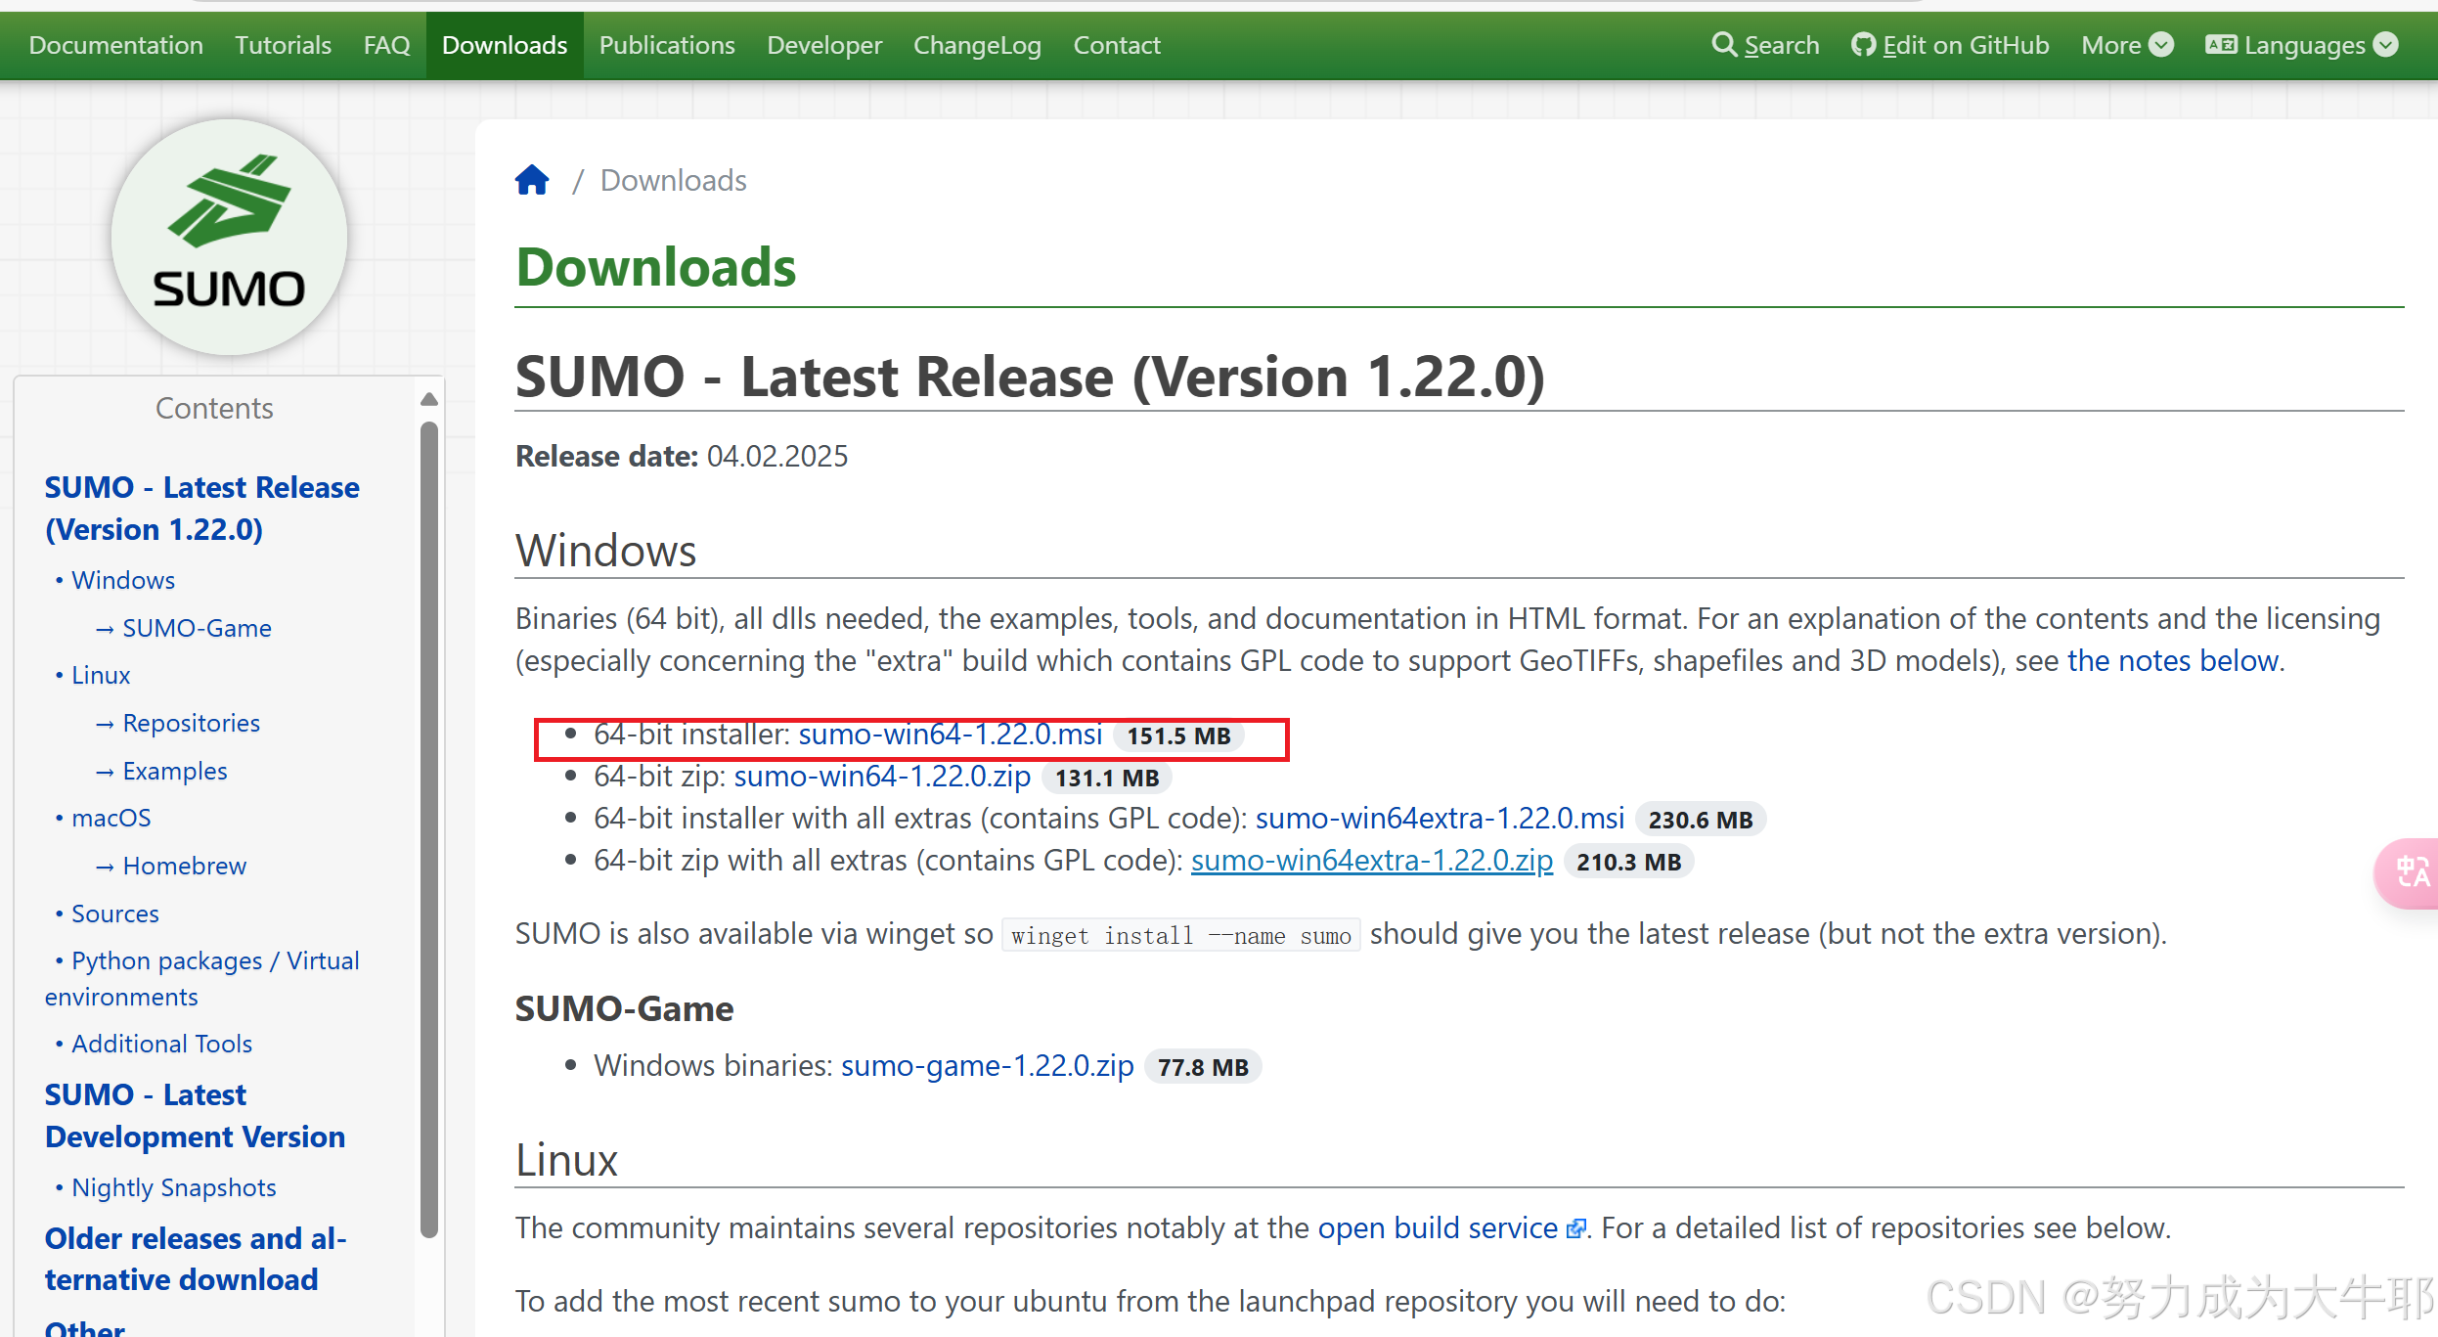This screenshot has width=2438, height=1337.
Task: Expand the Languages dropdown chevron
Action: click(x=2387, y=44)
